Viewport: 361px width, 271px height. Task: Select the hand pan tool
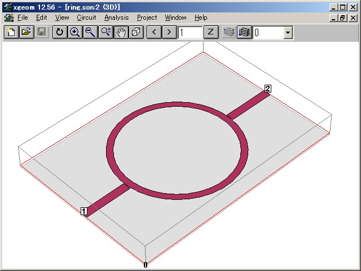click(121, 32)
